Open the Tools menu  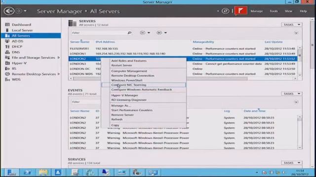(274, 11)
